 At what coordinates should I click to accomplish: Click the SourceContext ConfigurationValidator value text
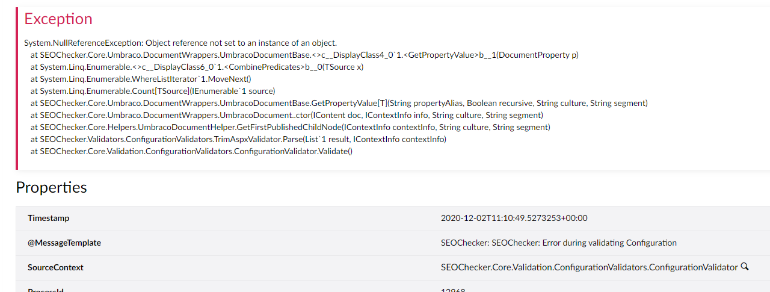(589, 267)
